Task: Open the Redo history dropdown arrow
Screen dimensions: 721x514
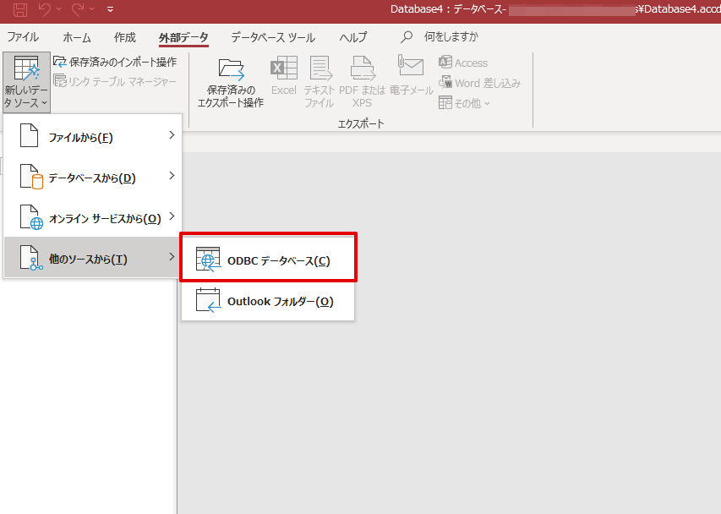Action: 91,9
